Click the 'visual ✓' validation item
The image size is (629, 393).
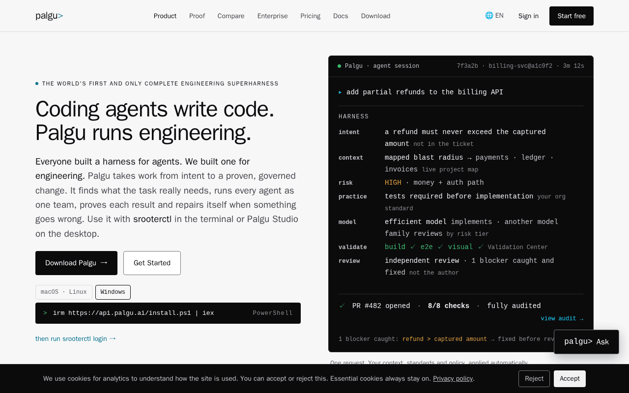click(465, 247)
